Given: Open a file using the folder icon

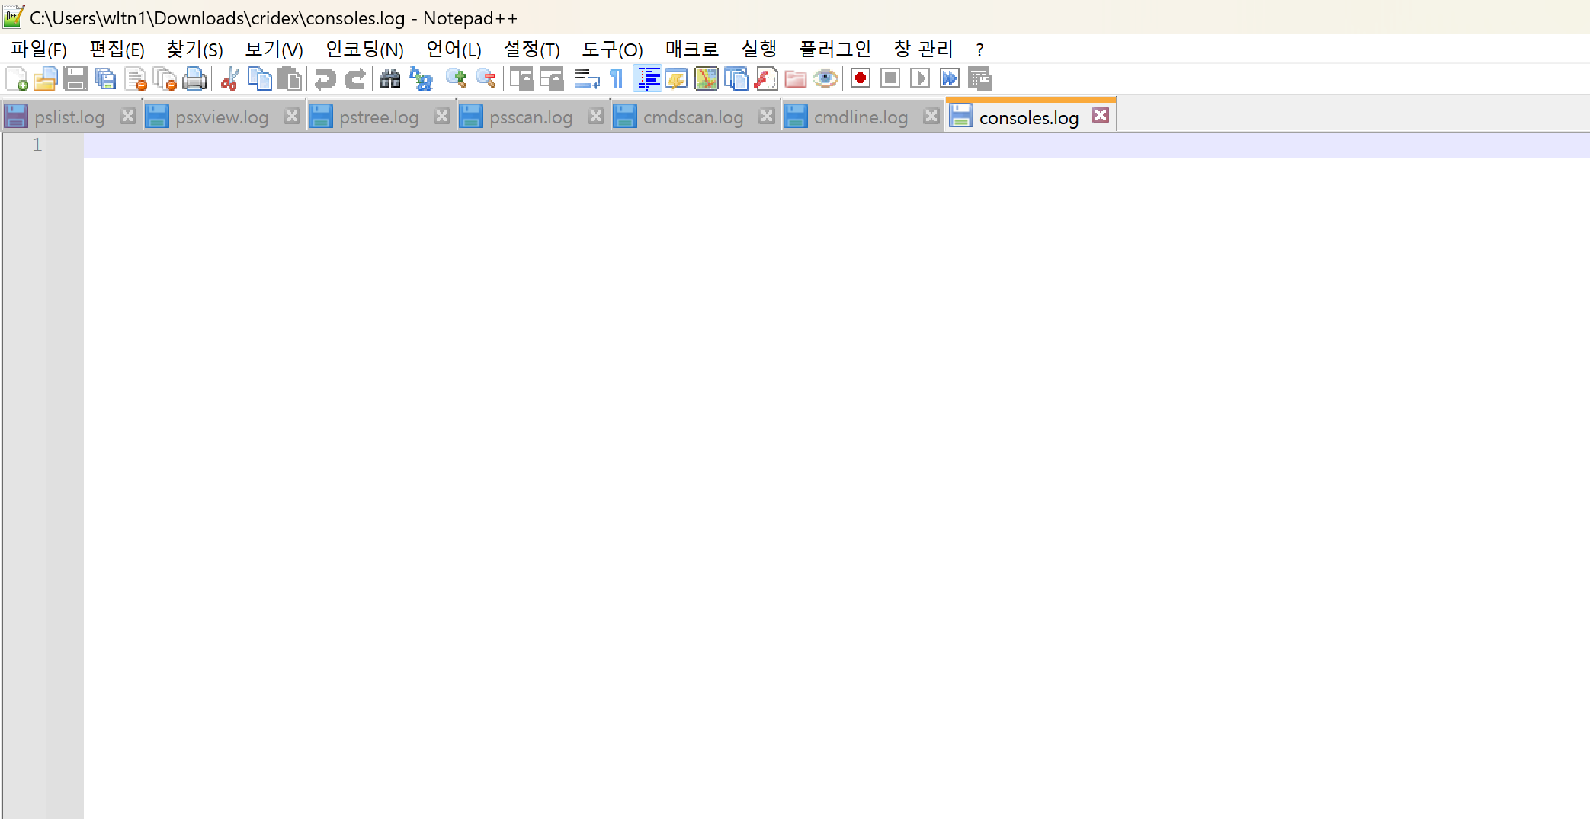Looking at the screenshot, I should 46,78.
